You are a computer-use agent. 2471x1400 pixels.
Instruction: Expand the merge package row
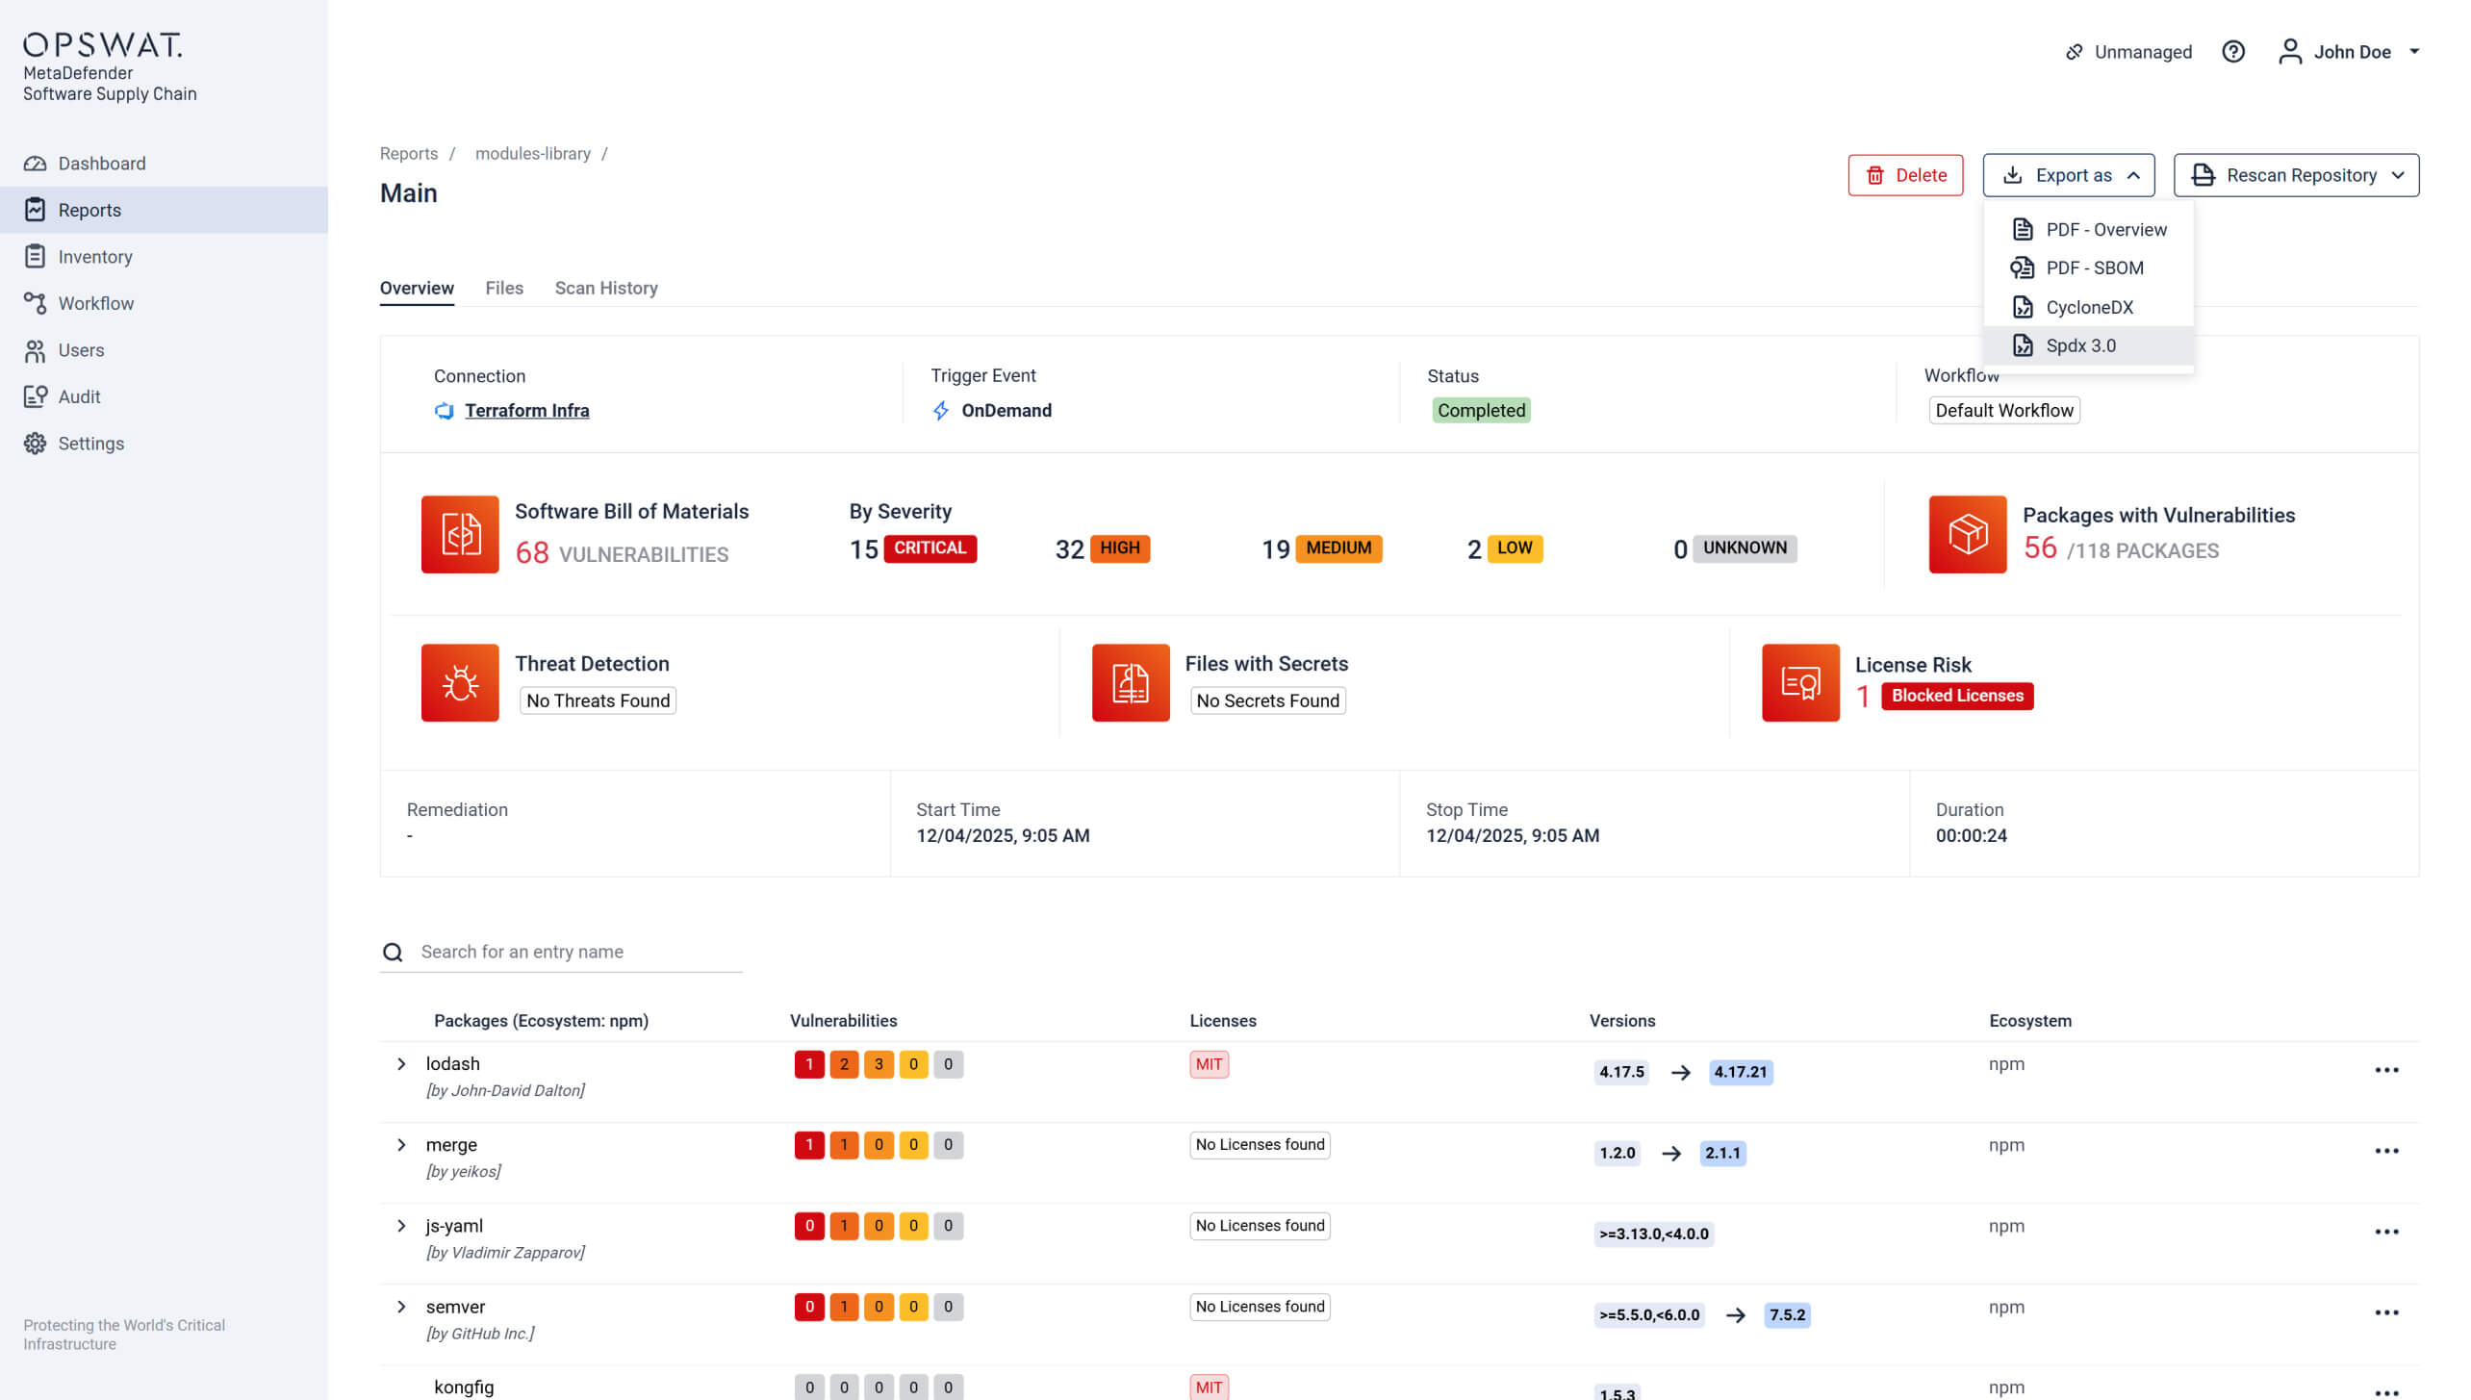[x=401, y=1145]
